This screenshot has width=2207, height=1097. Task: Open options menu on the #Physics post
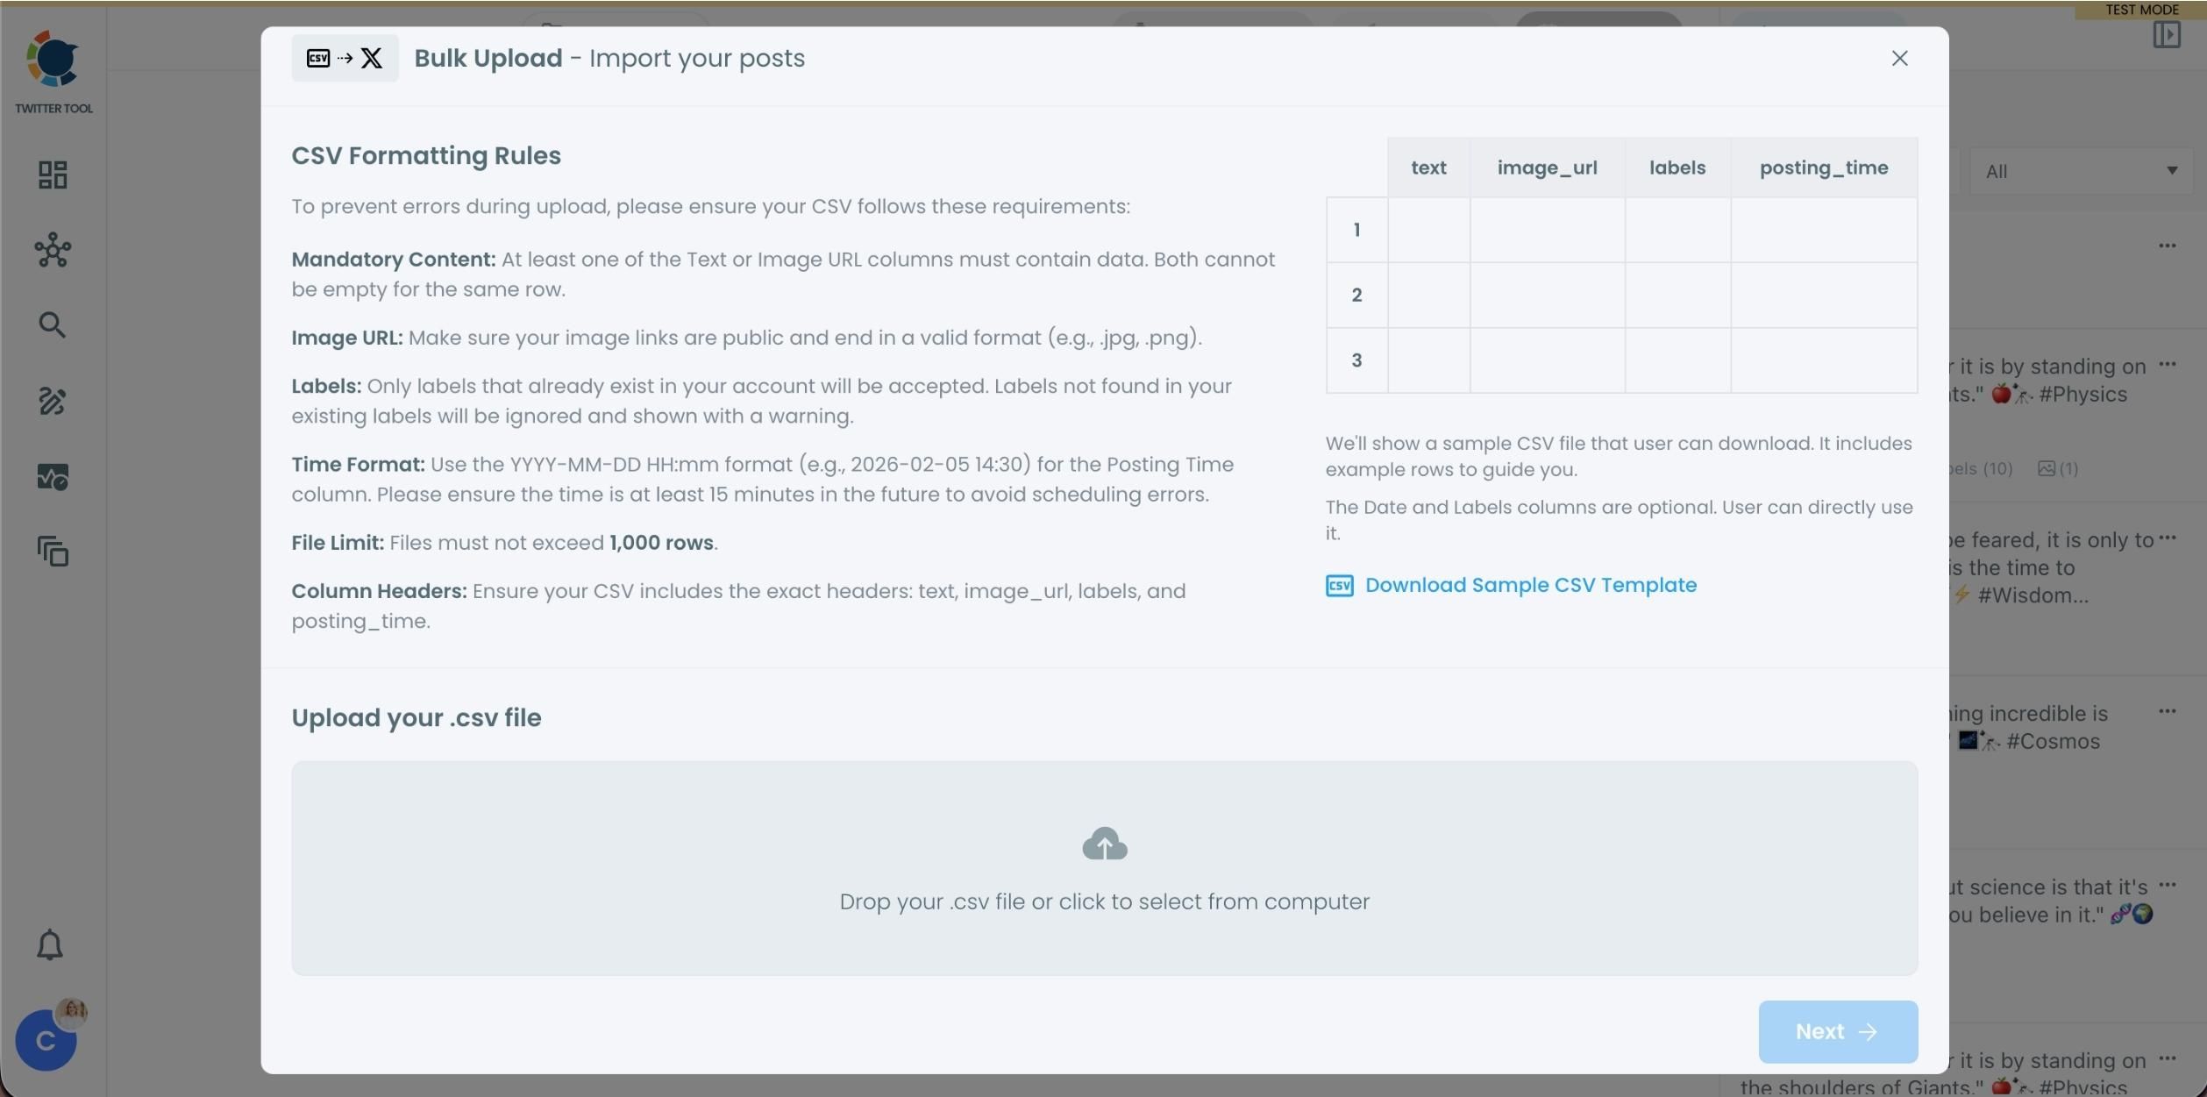[2168, 367]
